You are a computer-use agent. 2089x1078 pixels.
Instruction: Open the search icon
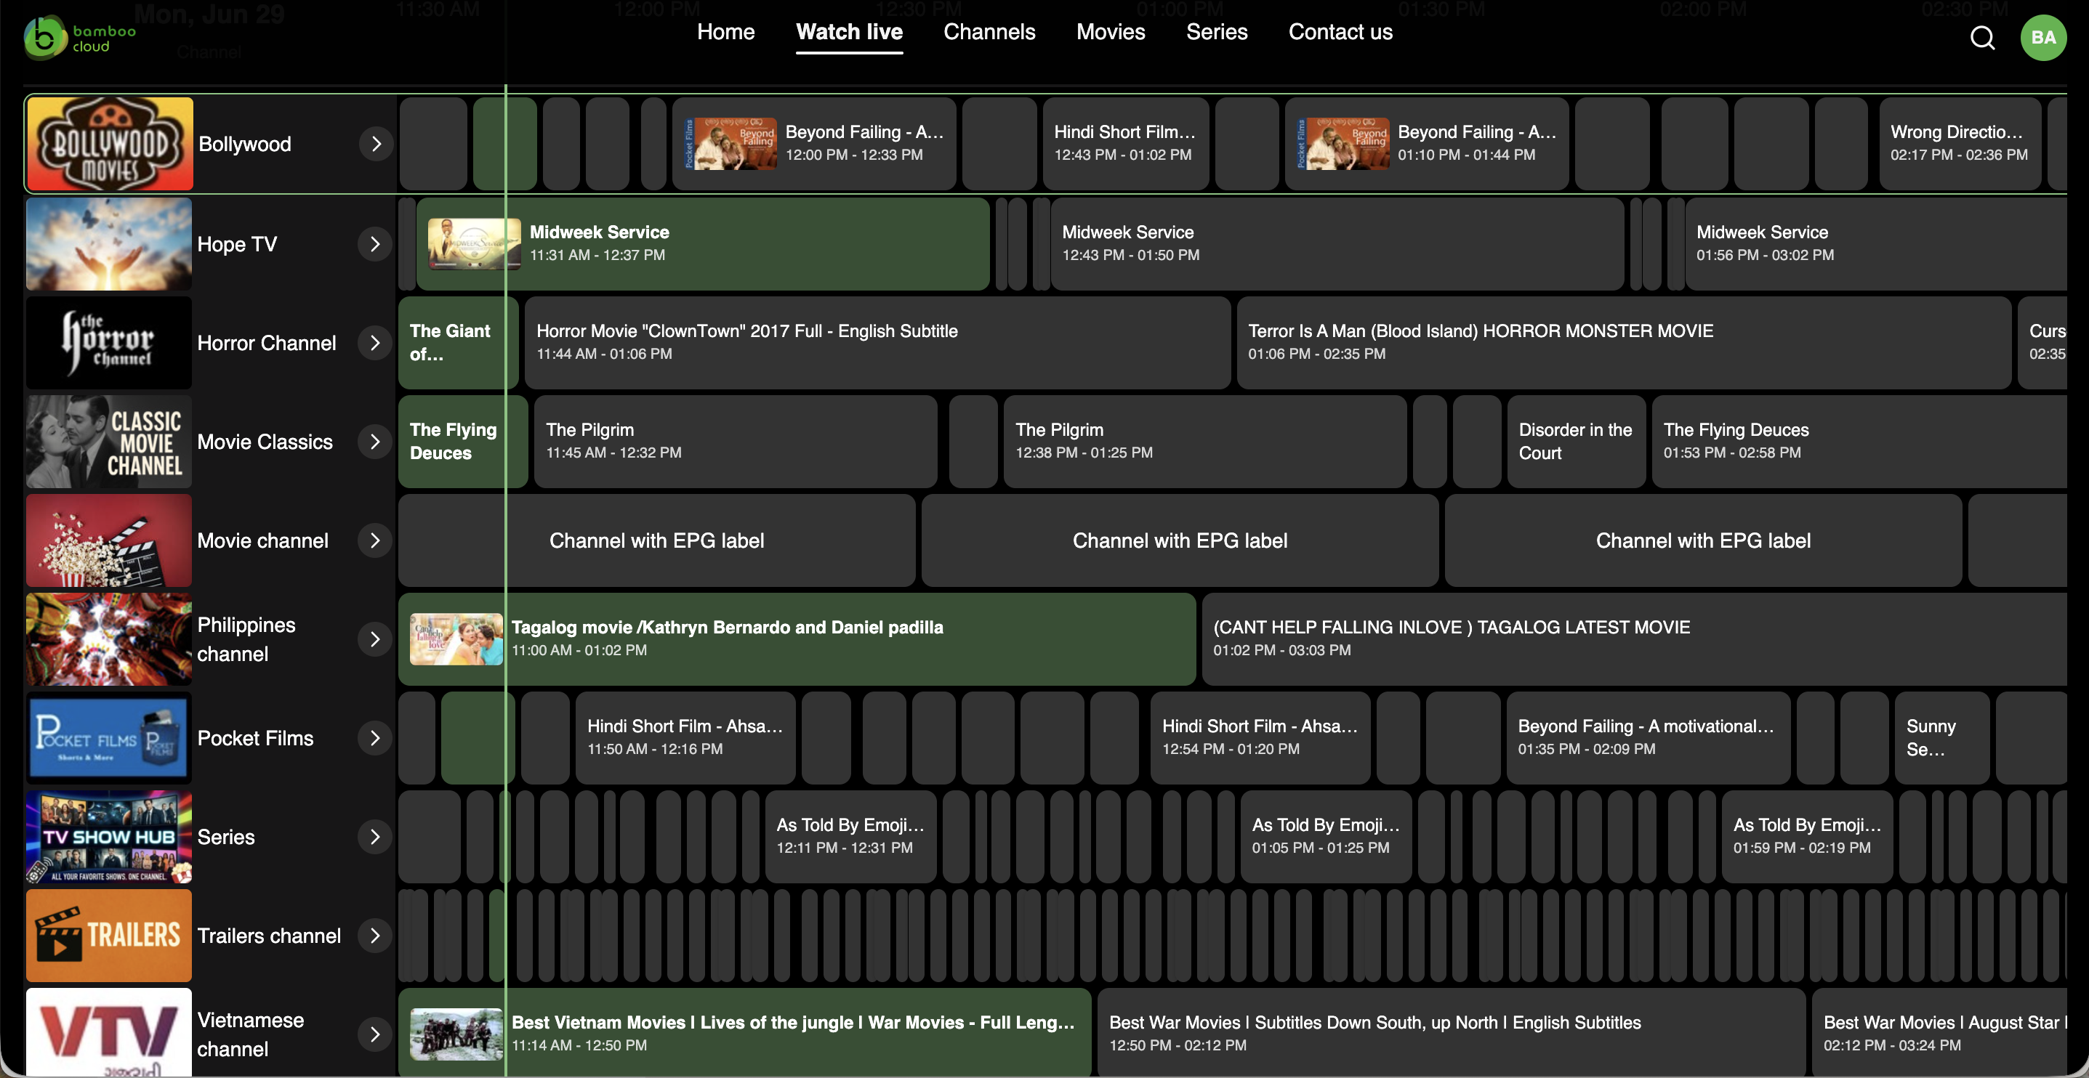[x=1982, y=37]
